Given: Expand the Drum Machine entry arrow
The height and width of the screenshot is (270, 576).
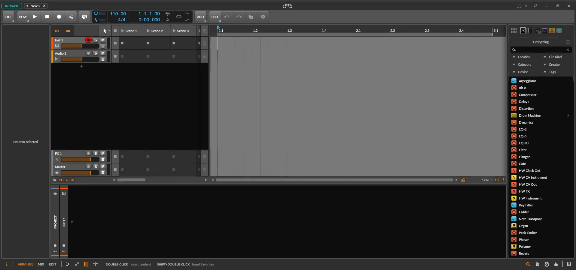Looking at the screenshot, I should [x=568, y=115].
